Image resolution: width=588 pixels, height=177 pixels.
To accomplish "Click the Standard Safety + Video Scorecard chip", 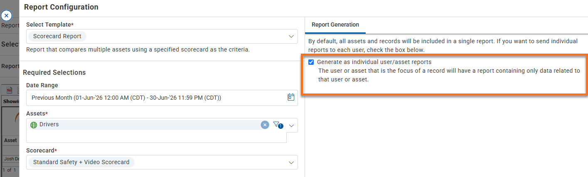I will point(81,162).
